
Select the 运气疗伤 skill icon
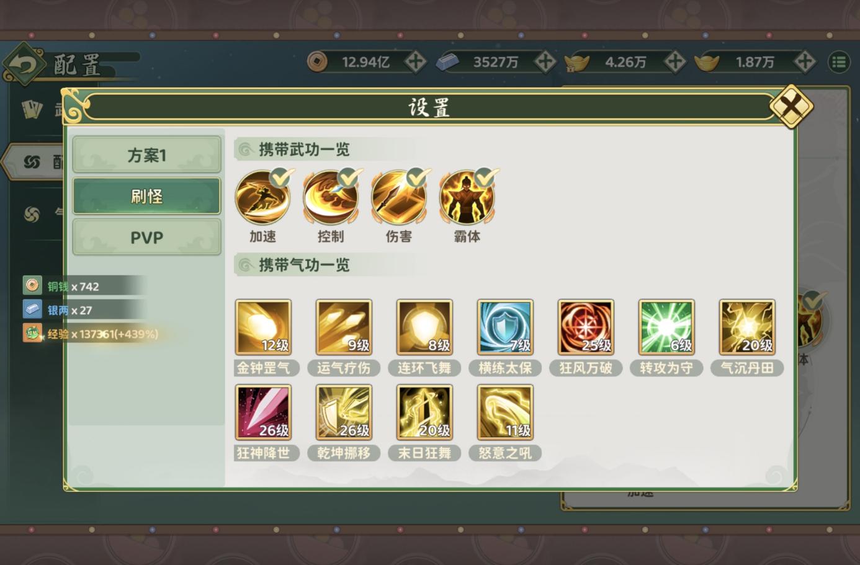click(x=344, y=328)
